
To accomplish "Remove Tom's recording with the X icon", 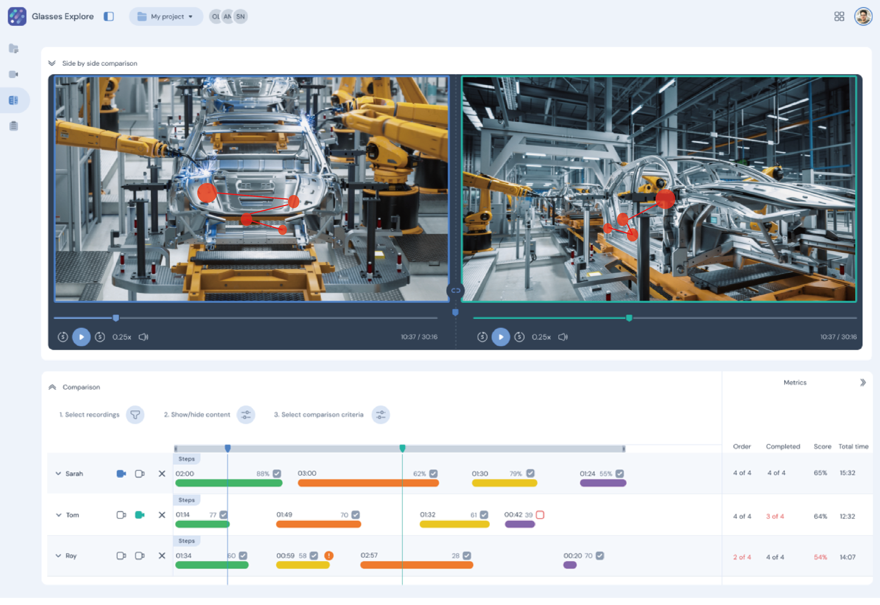I will 162,515.
